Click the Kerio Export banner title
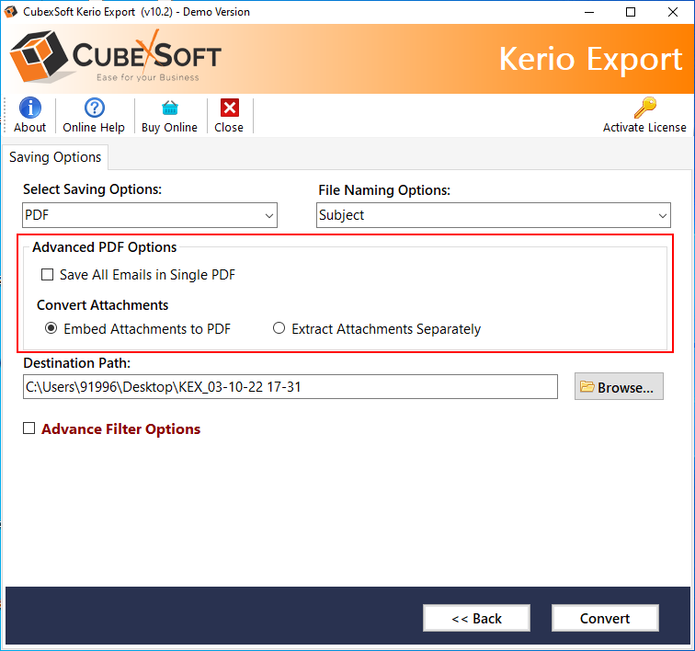This screenshot has width=695, height=651. [x=590, y=59]
